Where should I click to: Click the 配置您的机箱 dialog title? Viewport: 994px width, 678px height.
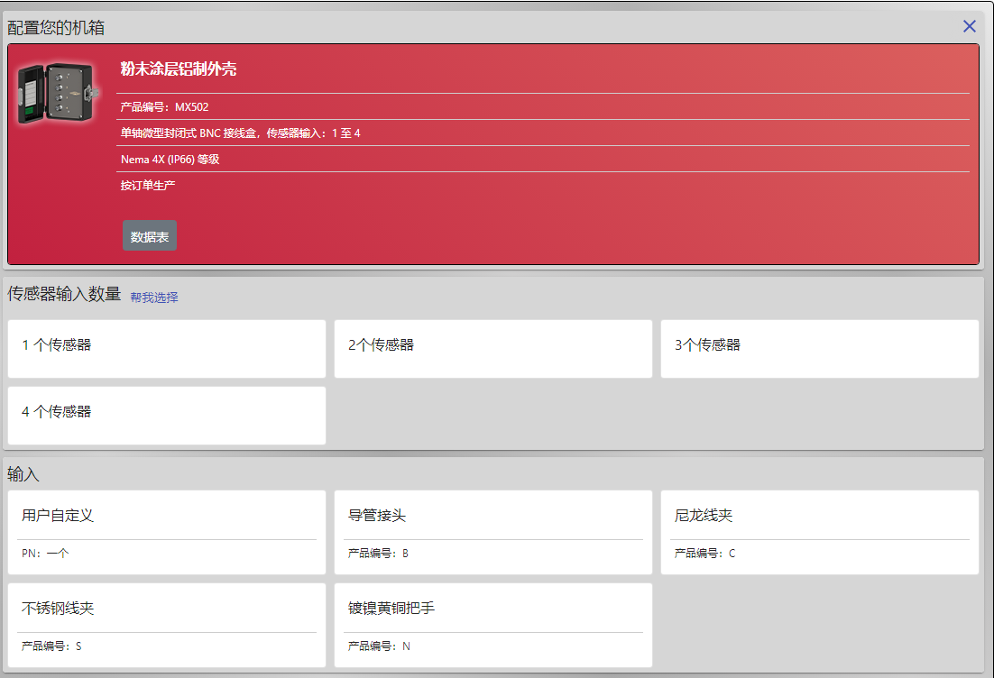[x=56, y=27]
